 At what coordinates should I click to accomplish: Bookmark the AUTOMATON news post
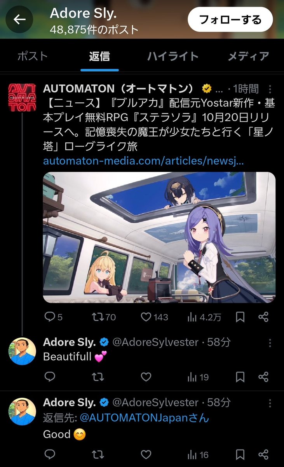(x=240, y=317)
